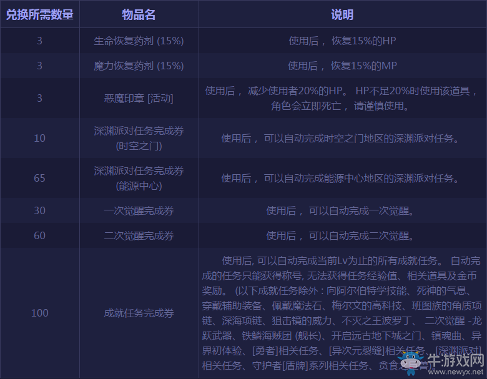Select the '物品名' column header

[x=139, y=14]
